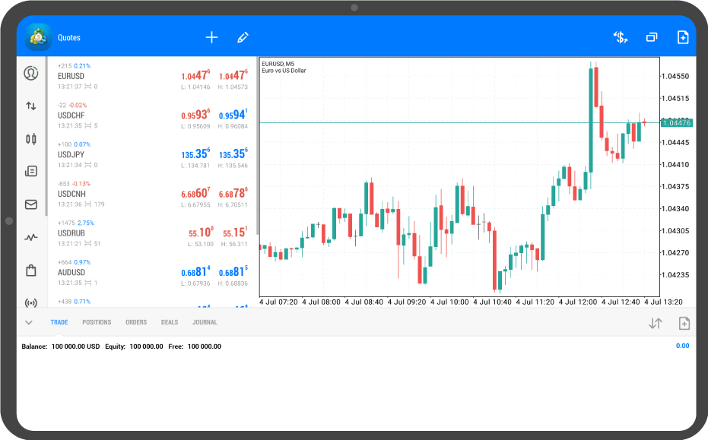Viewport: 708px width, 440px height.
Task: Edit the quotes list with pencil icon
Action: click(x=243, y=37)
